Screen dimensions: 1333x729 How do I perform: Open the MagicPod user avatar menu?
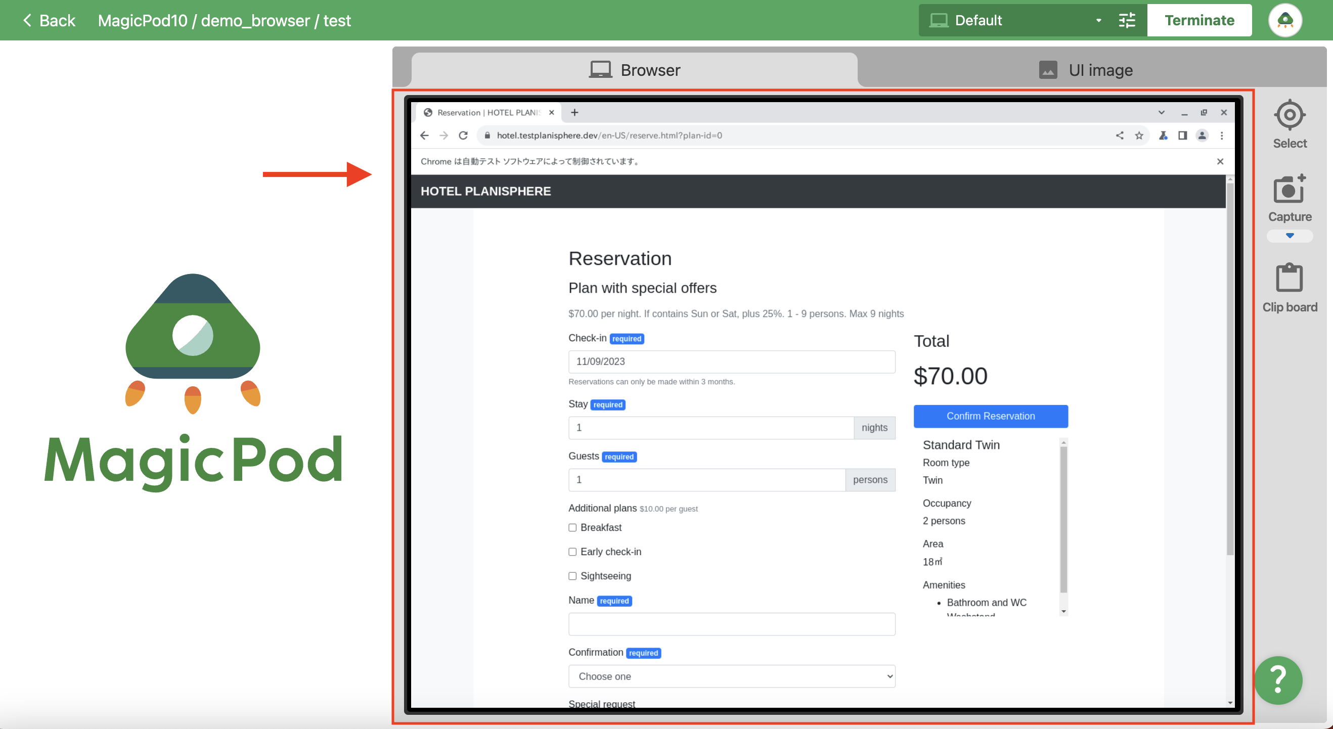(1284, 20)
